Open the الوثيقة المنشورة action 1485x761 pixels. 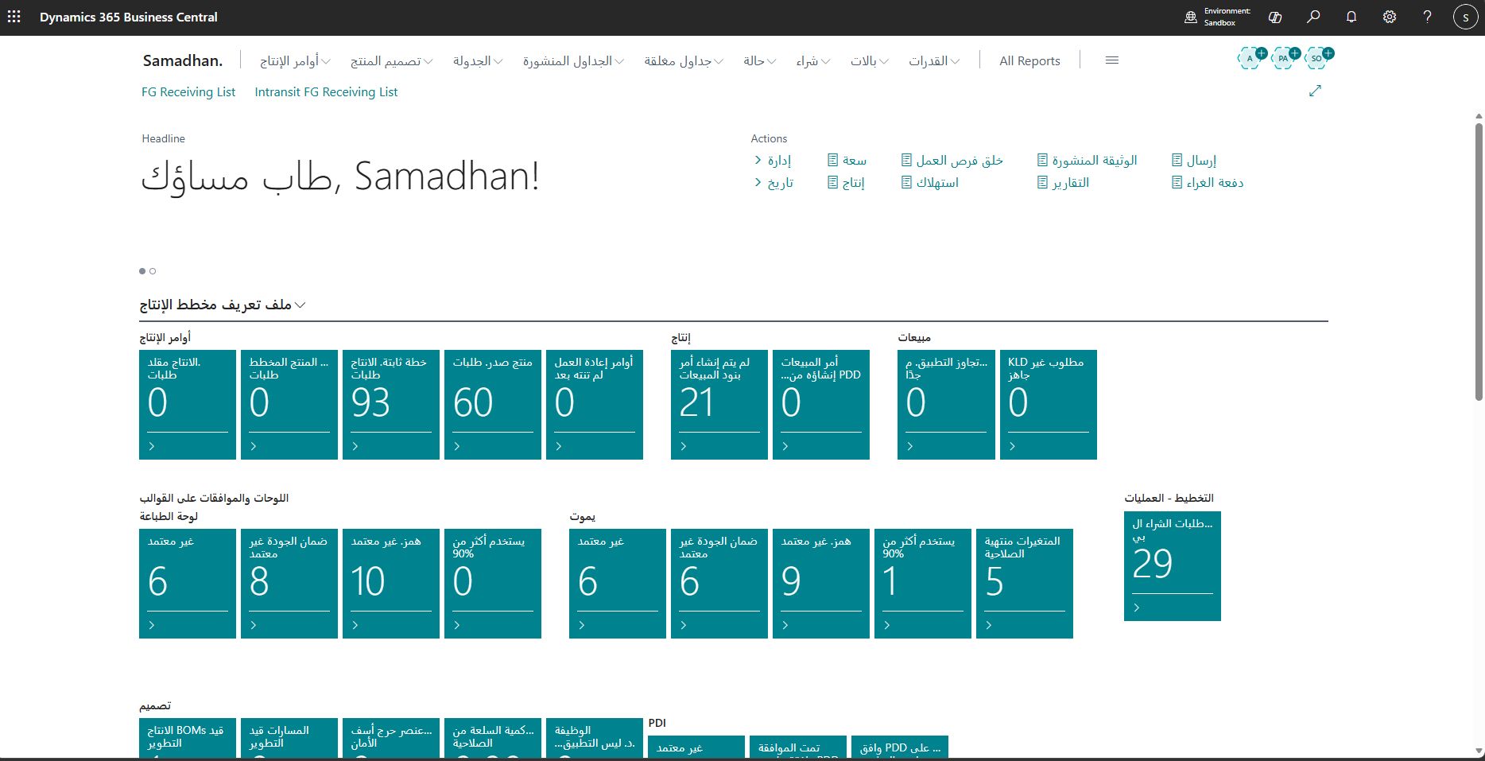coord(1088,160)
